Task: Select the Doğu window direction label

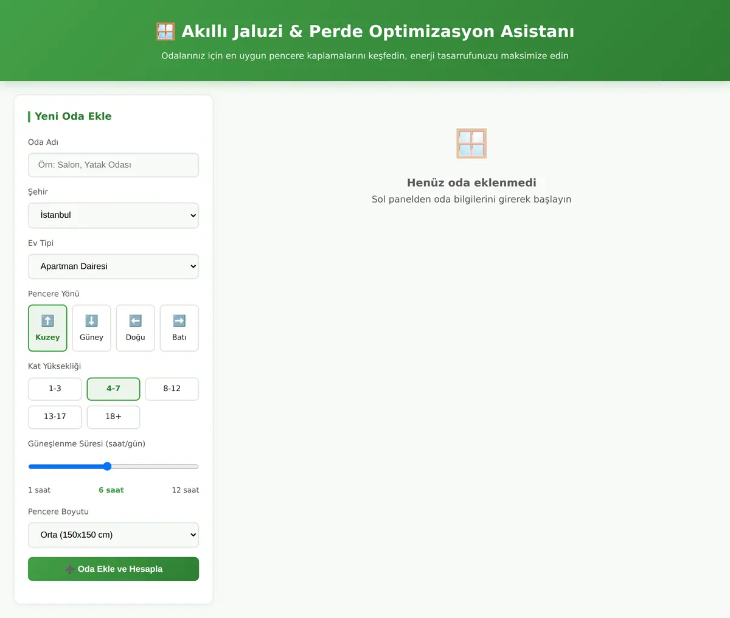Action: pos(135,338)
